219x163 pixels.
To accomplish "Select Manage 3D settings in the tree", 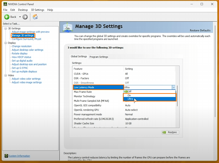I will coord(23,35).
